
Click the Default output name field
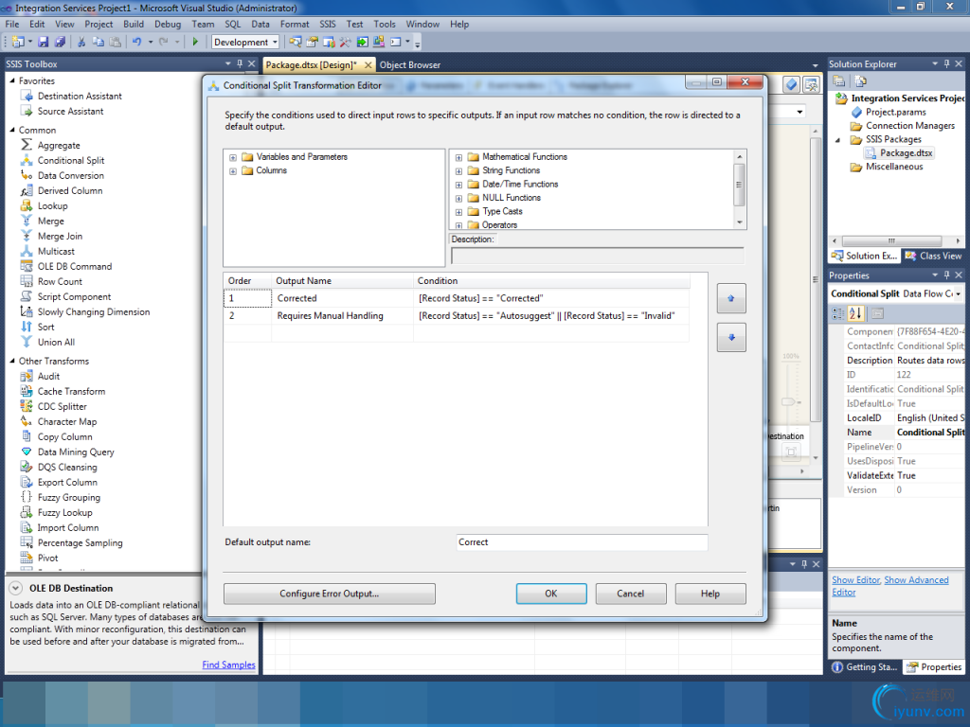[582, 542]
